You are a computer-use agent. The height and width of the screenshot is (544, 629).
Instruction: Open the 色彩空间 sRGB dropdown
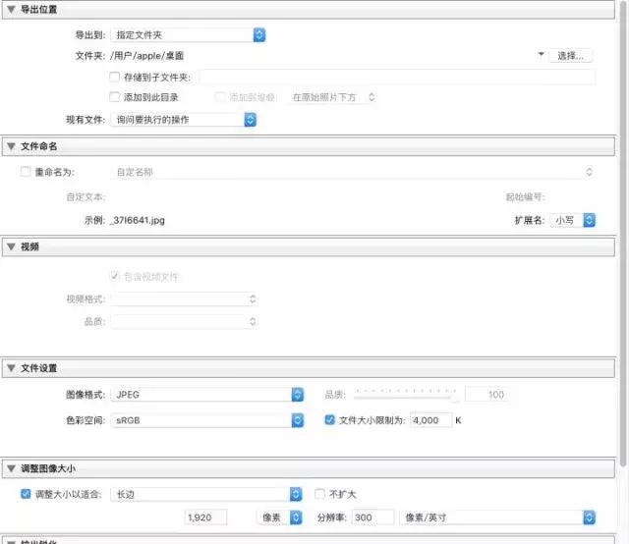pos(207,420)
